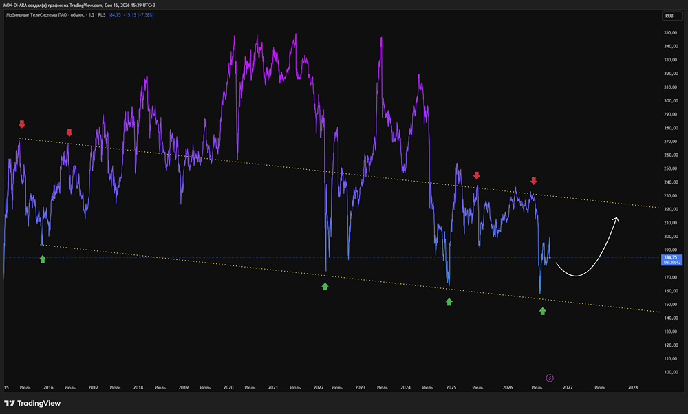688x414 pixels.
Task: Click the blue 184,75 current price label
Action: [671, 257]
